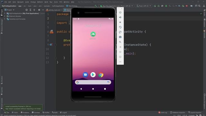Tap the phone's recents navigation button
Image resolution: width=206 pixels, height=116 pixels.
[105, 89]
